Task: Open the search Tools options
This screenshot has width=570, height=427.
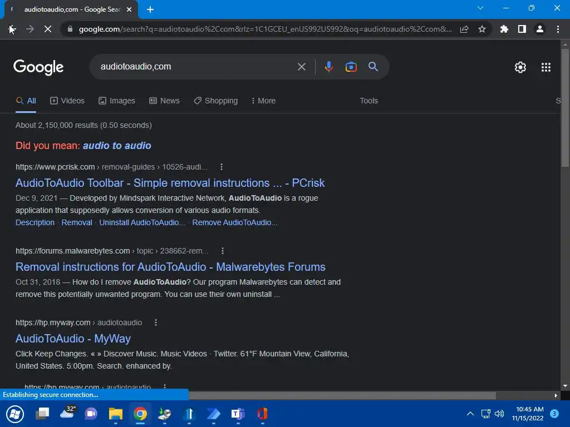Action: (368, 101)
